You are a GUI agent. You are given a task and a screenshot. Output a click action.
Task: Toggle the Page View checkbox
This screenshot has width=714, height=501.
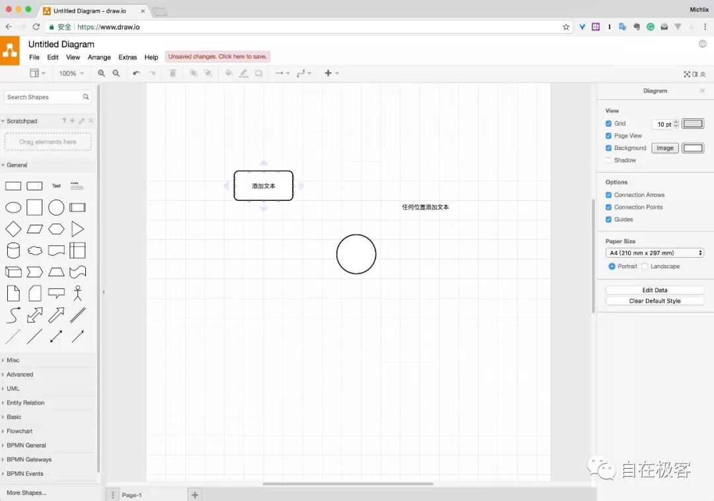[x=608, y=135]
